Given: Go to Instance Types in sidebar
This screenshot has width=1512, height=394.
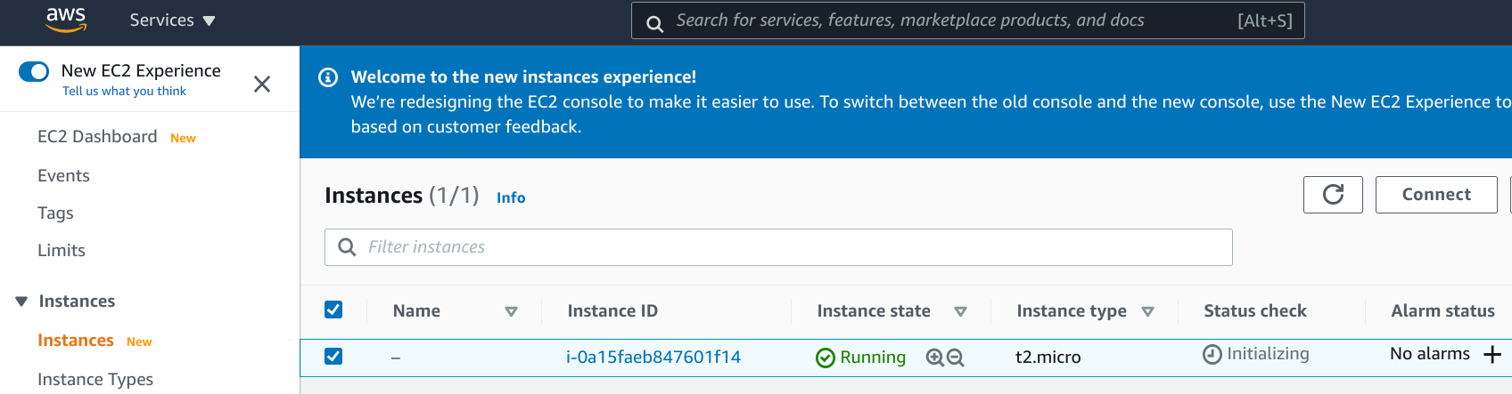Looking at the screenshot, I should (95, 379).
